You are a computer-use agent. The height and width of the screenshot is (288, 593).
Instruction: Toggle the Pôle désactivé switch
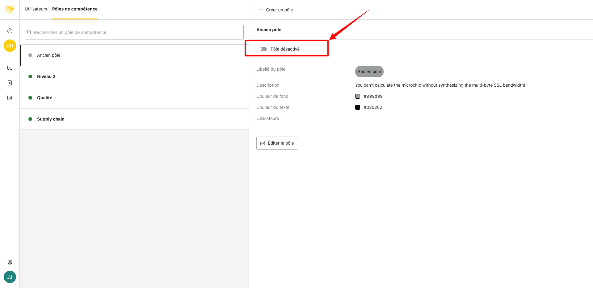pos(262,49)
